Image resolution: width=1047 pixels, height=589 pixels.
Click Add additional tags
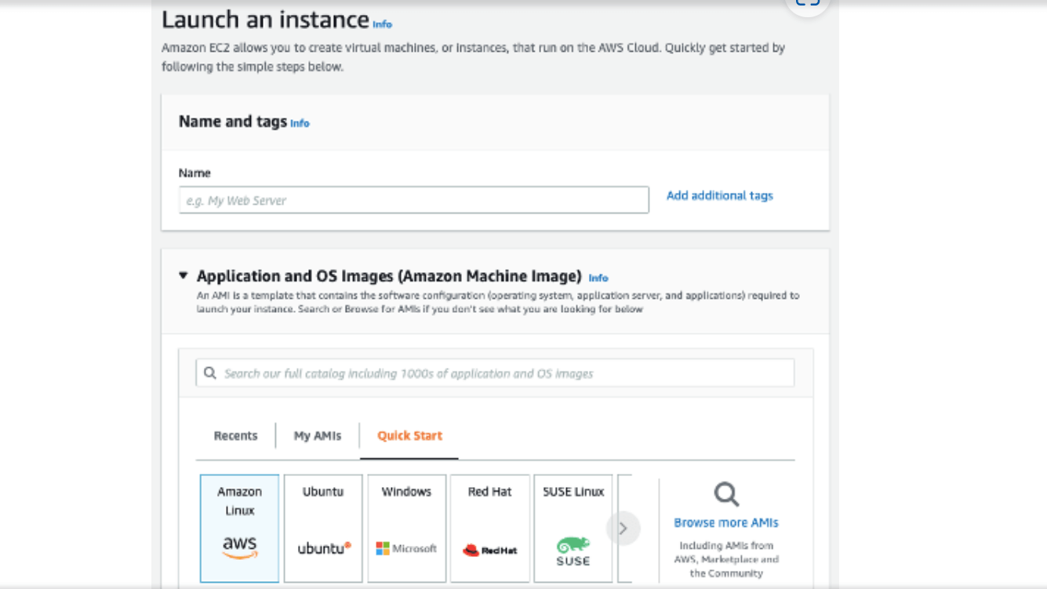click(718, 196)
